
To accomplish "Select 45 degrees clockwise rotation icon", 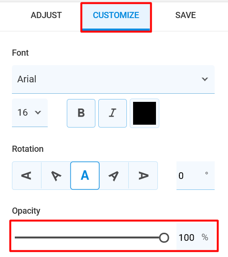I will (x=114, y=176).
